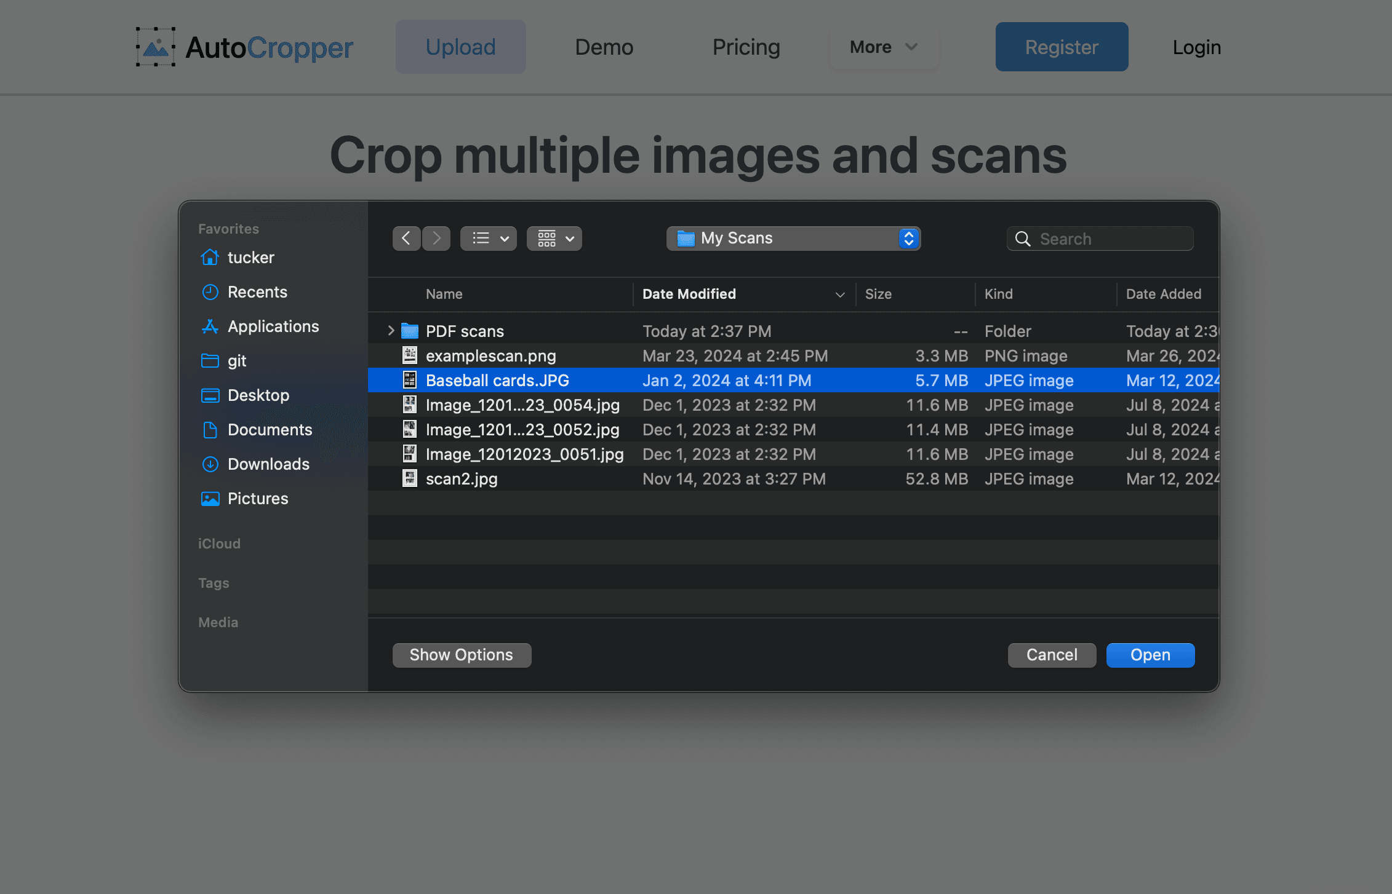Click the Open button to confirm selection
This screenshot has height=894, width=1392.
[1150, 654]
